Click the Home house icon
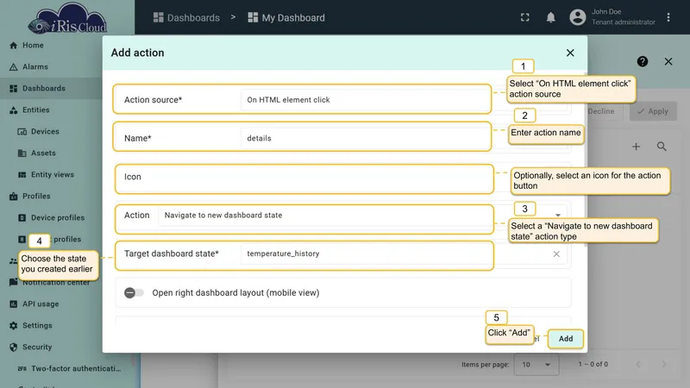 13,46
